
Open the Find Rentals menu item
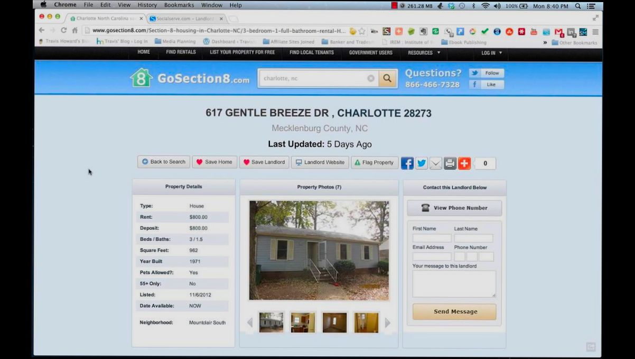point(181,52)
